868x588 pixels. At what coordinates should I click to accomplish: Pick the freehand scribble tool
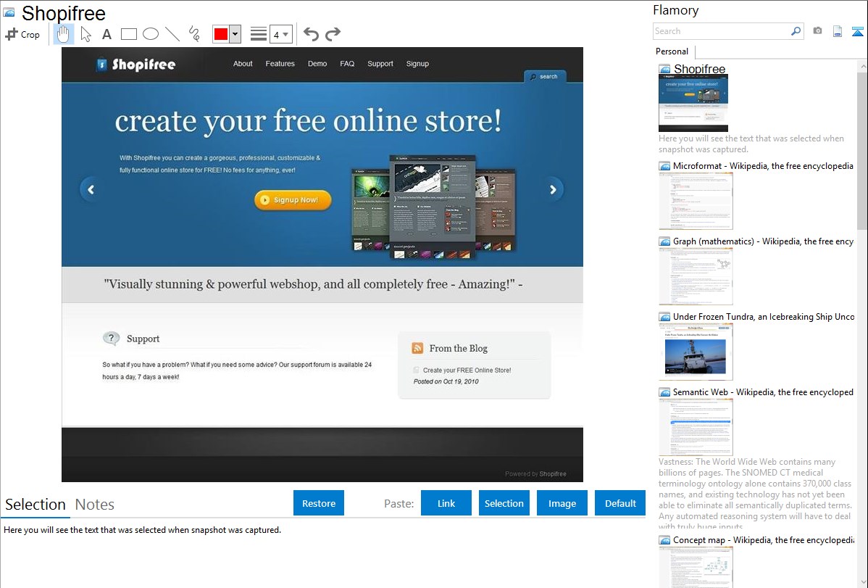(194, 34)
